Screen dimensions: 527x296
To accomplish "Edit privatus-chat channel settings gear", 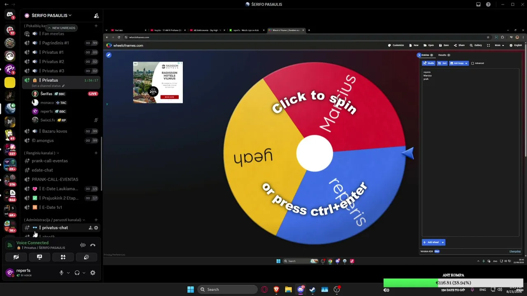I will (96, 228).
